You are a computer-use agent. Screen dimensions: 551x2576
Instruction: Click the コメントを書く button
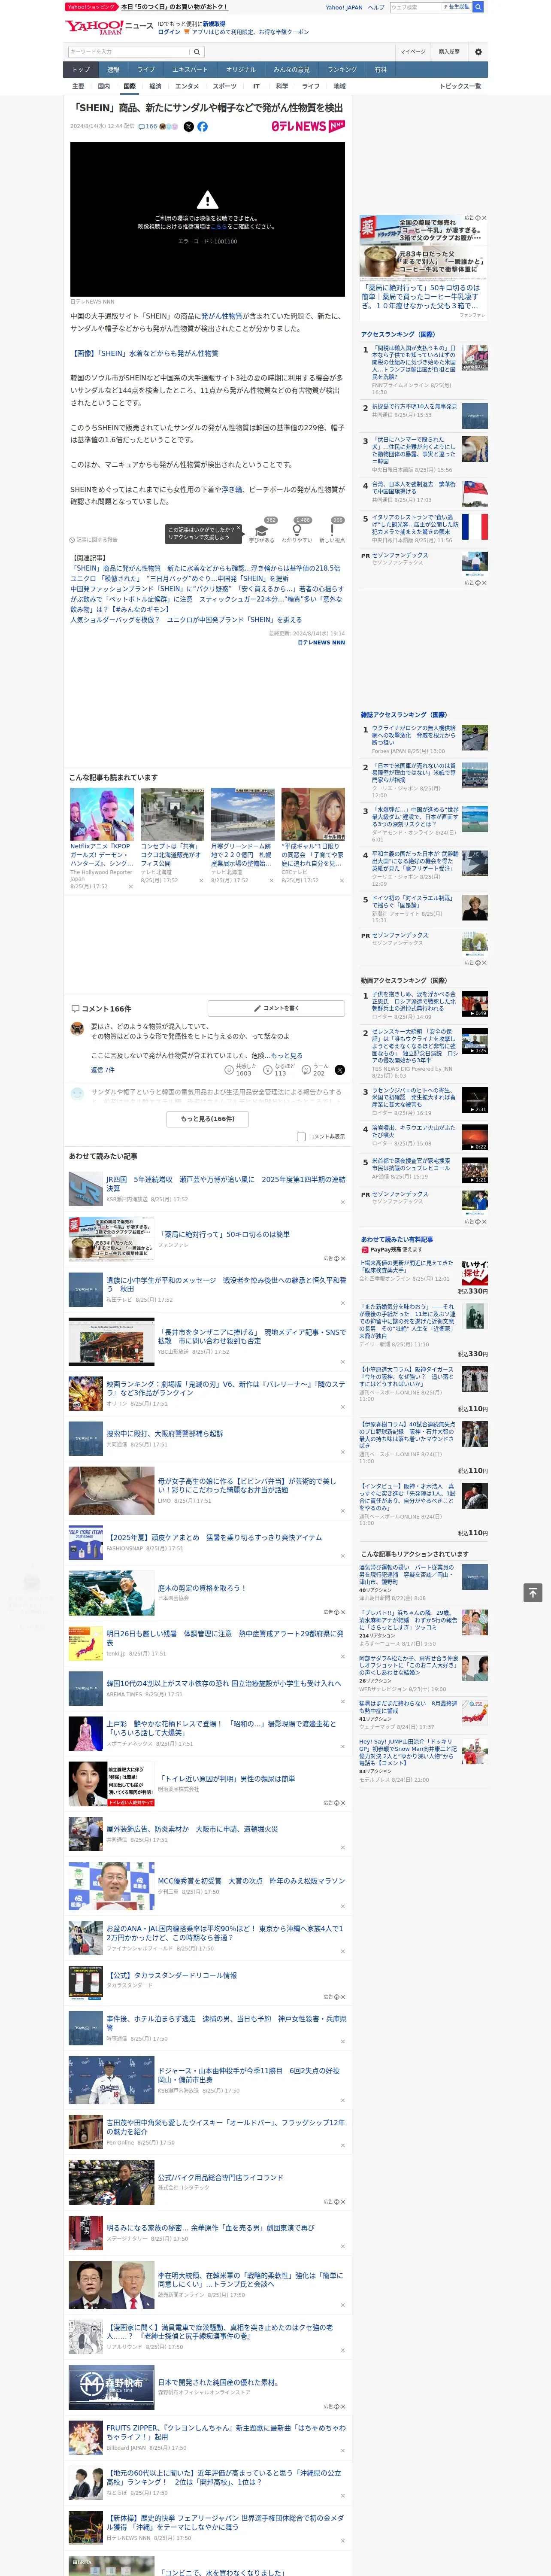(276, 1008)
